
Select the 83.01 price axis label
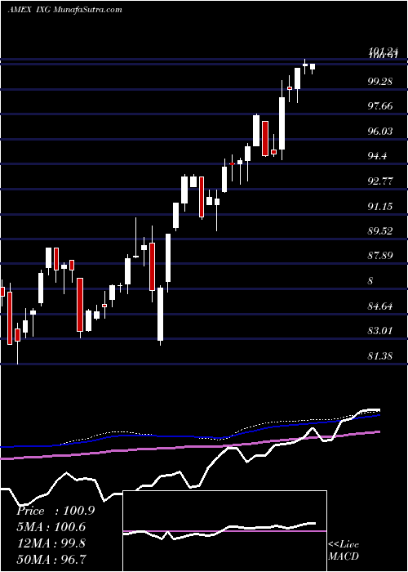(380, 331)
